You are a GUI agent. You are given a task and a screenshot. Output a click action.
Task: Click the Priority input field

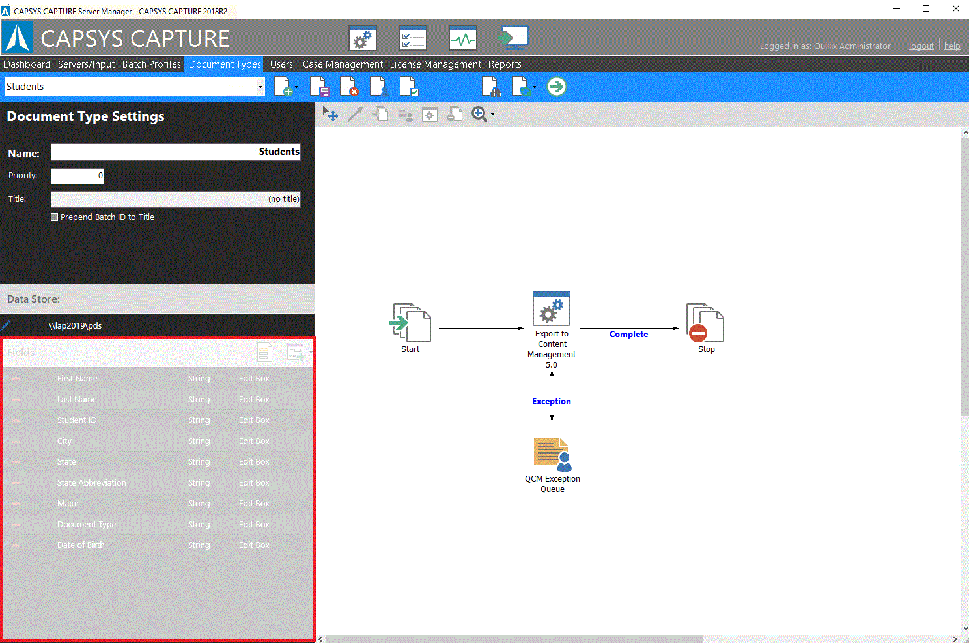tap(77, 176)
